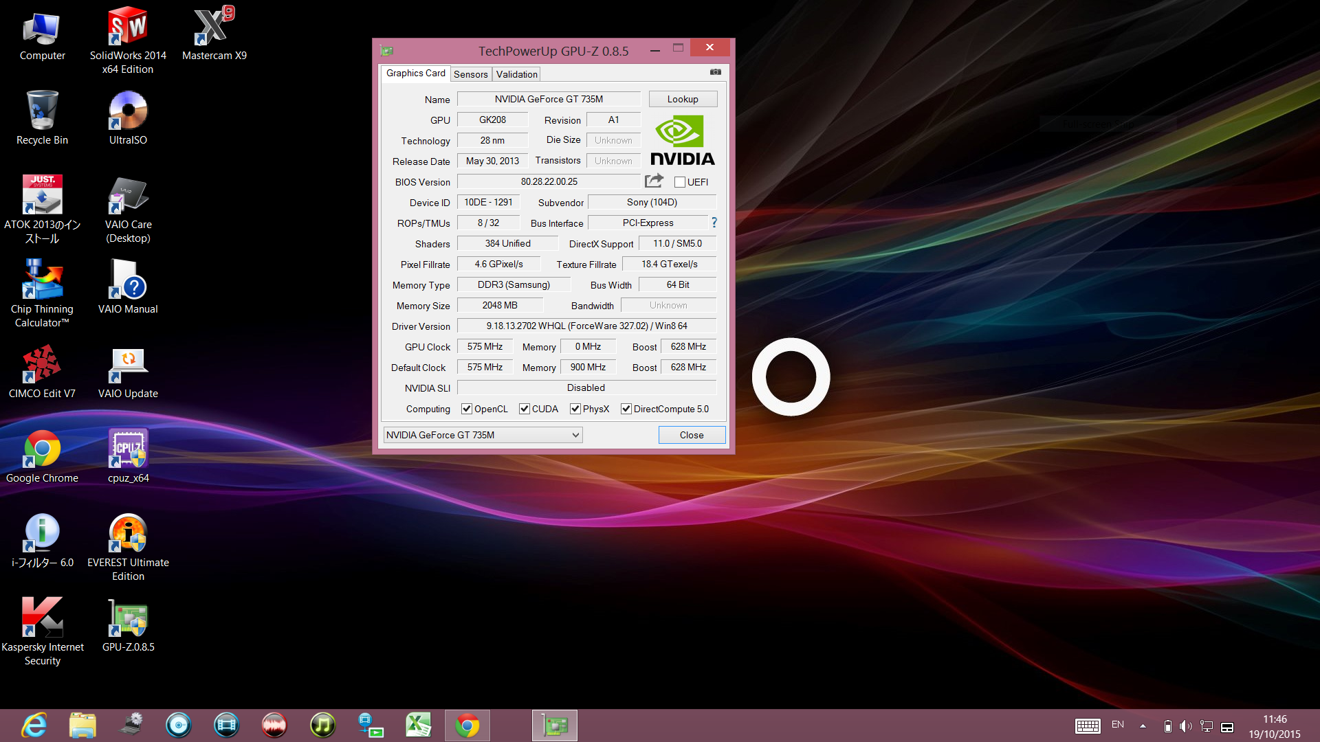
Task: Select the VAIO Care (Desktop) shortcut
Action: click(128, 210)
